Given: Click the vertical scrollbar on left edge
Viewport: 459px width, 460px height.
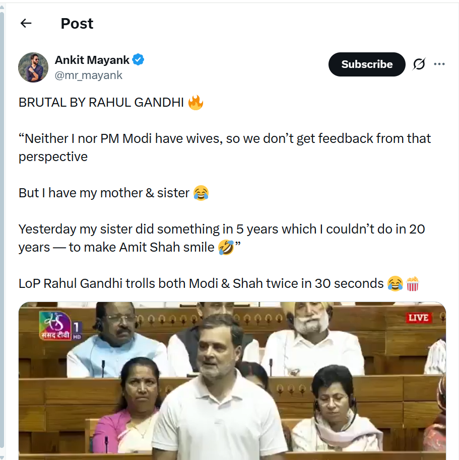Looking at the screenshot, I should coord(2,201).
